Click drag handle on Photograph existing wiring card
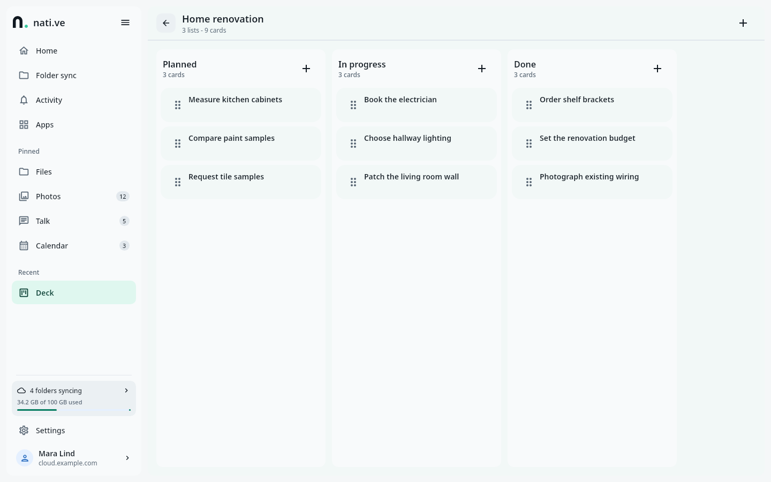Image resolution: width=771 pixels, height=482 pixels. (x=529, y=182)
